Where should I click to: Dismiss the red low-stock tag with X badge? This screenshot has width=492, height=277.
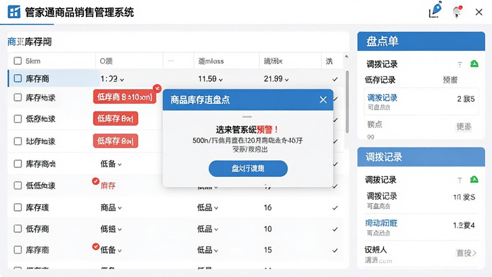click(157, 88)
